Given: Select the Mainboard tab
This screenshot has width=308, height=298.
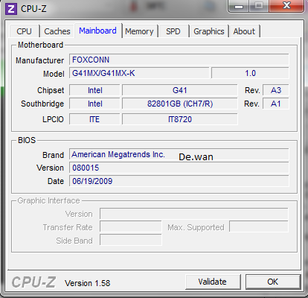Looking at the screenshot, I should pos(97,31).
